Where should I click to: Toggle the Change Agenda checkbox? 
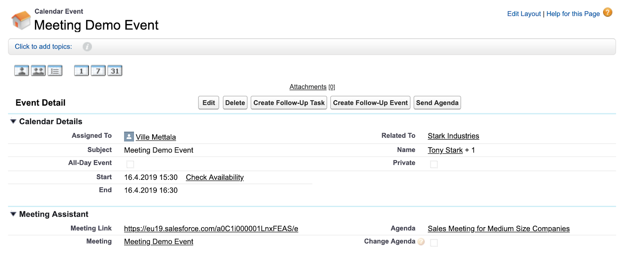pyautogui.click(x=434, y=243)
